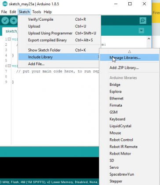Include the Robot Motor library
Viewport: 160px width, 185px height.
(x=129, y=154)
